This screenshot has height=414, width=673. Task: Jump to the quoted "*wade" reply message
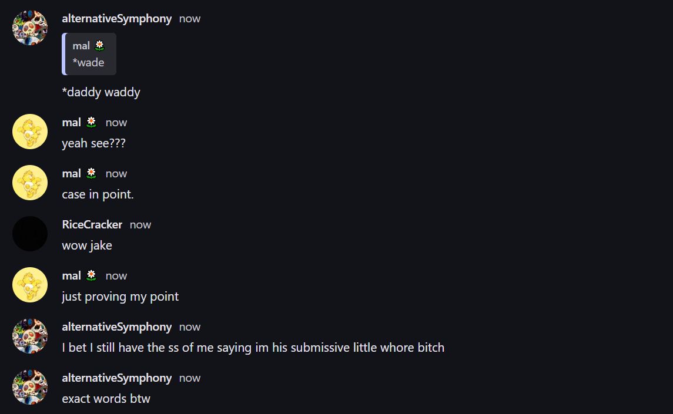click(88, 62)
